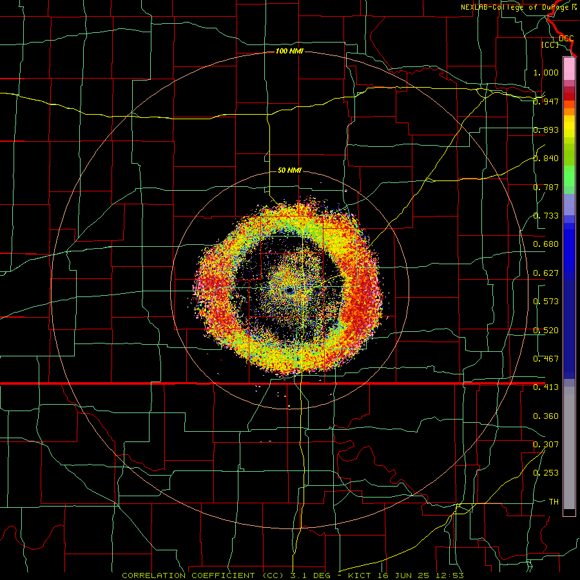Click the 0.627 scale value
The image size is (580, 580).
pyautogui.click(x=546, y=273)
